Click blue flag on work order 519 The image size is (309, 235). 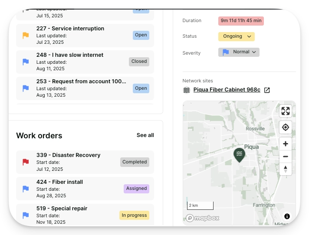[26, 215]
